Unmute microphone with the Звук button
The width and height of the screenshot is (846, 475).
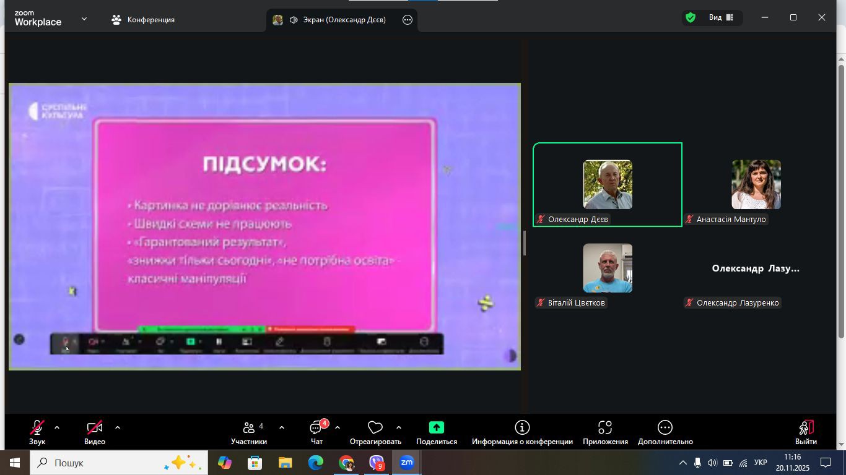[37, 428]
